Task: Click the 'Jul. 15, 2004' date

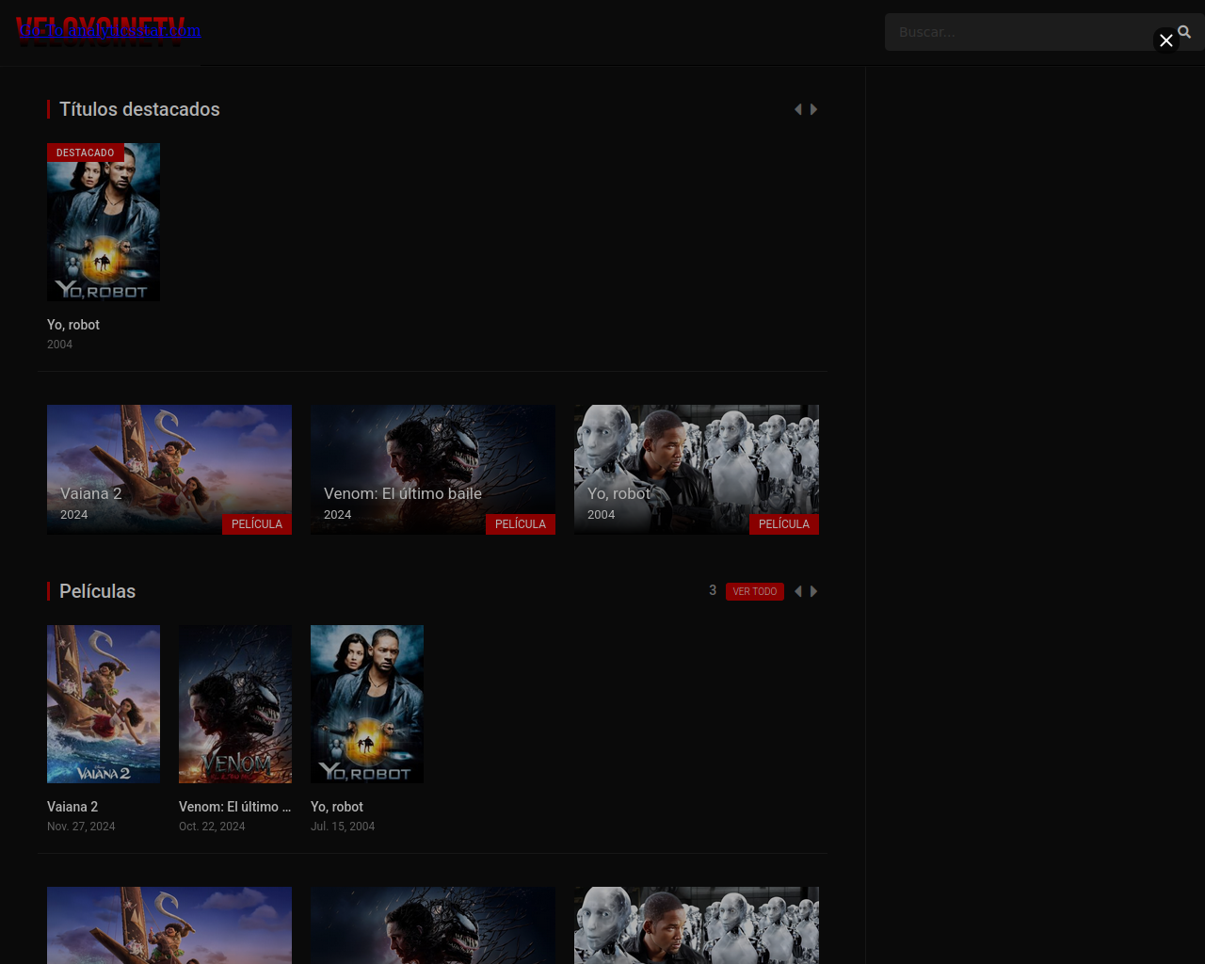Action: click(x=343, y=827)
